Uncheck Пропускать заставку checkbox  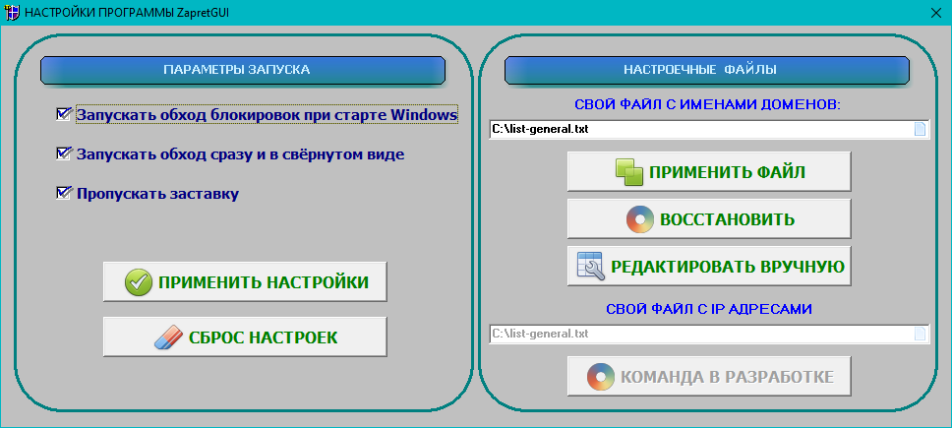point(63,193)
